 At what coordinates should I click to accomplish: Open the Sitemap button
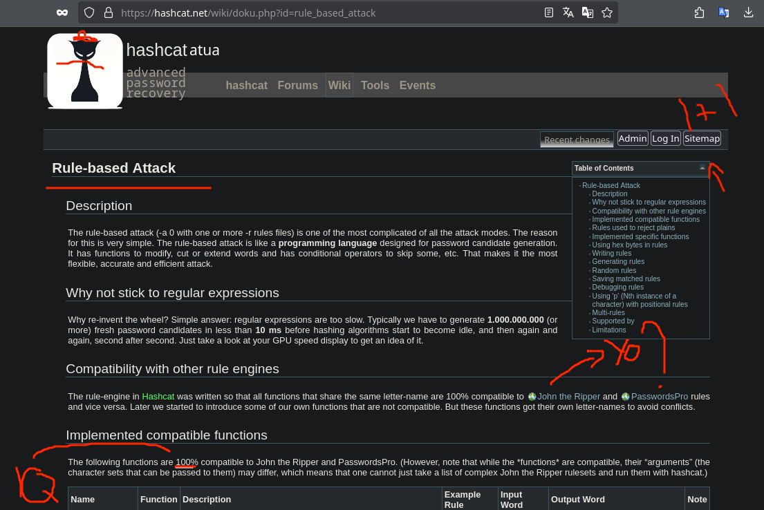tap(702, 139)
